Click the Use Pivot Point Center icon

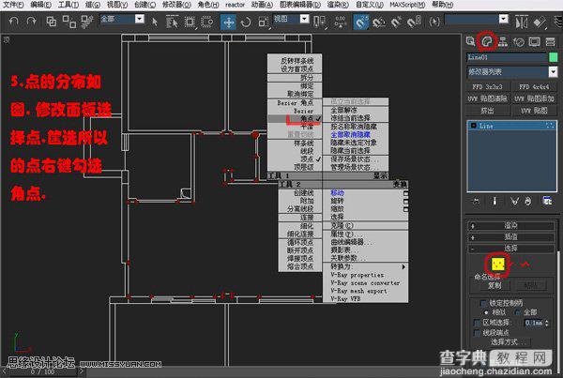[x=320, y=22]
